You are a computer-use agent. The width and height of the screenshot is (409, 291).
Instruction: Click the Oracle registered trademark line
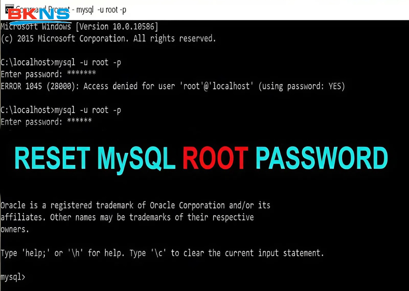click(x=135, y=206)
